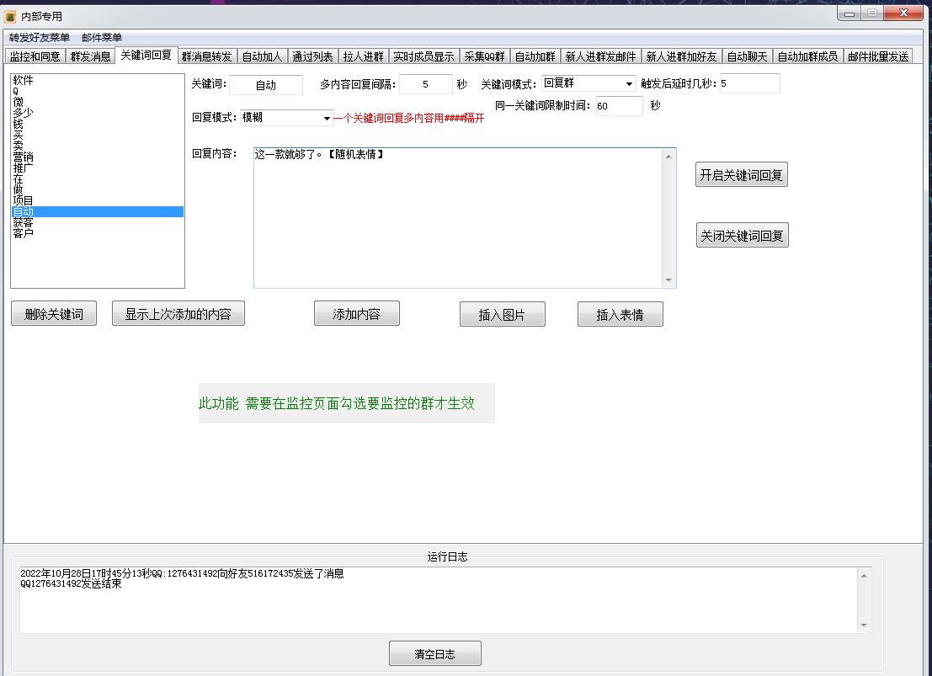
Task: Click the 开启关键词回复 button
Action: 741,175
